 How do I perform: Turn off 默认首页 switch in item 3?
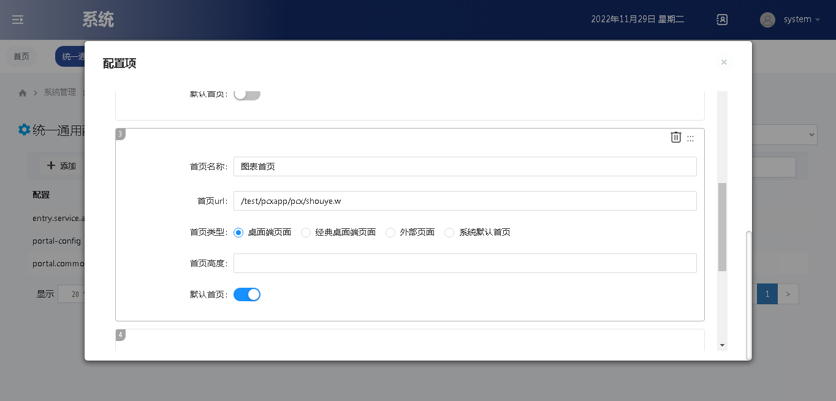(247, 294)
